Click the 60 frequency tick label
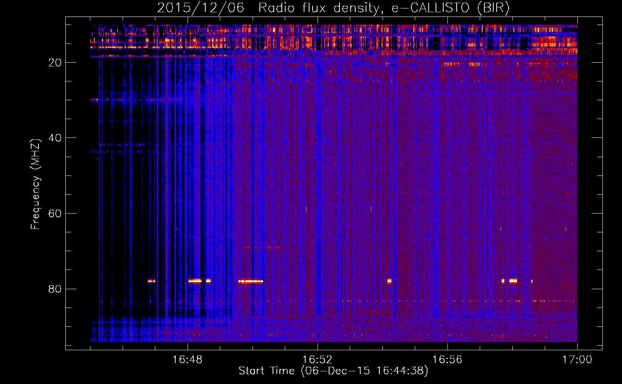Viewport: 622px width, 384px height. coord(55,214)
